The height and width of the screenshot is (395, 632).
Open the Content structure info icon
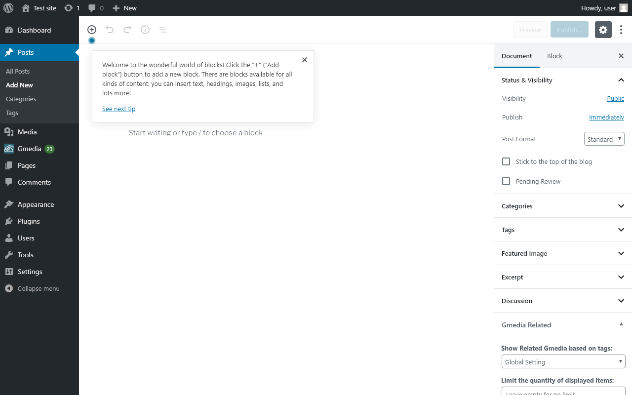tap(145, 30)
